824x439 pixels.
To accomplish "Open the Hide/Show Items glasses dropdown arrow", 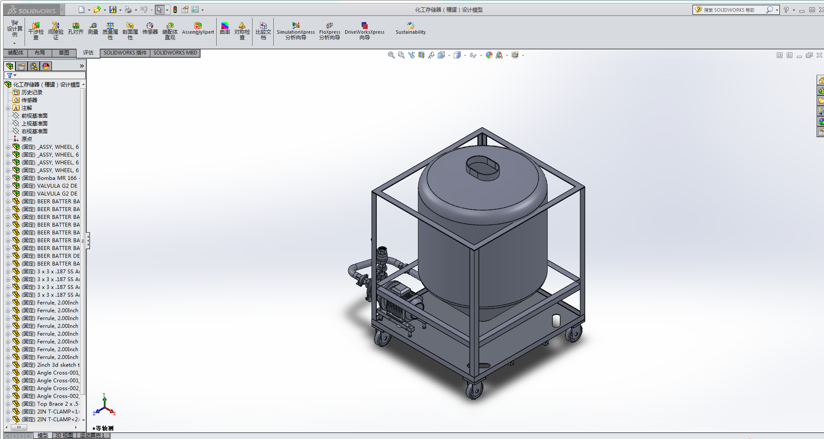I will coord(481,55).
